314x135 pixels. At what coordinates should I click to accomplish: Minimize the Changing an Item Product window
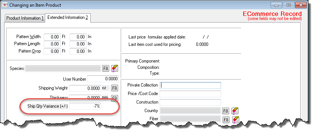coord(277,5)
